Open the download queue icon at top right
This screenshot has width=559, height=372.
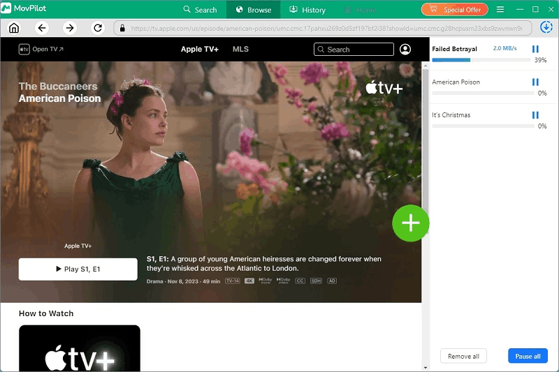(546, 28)
